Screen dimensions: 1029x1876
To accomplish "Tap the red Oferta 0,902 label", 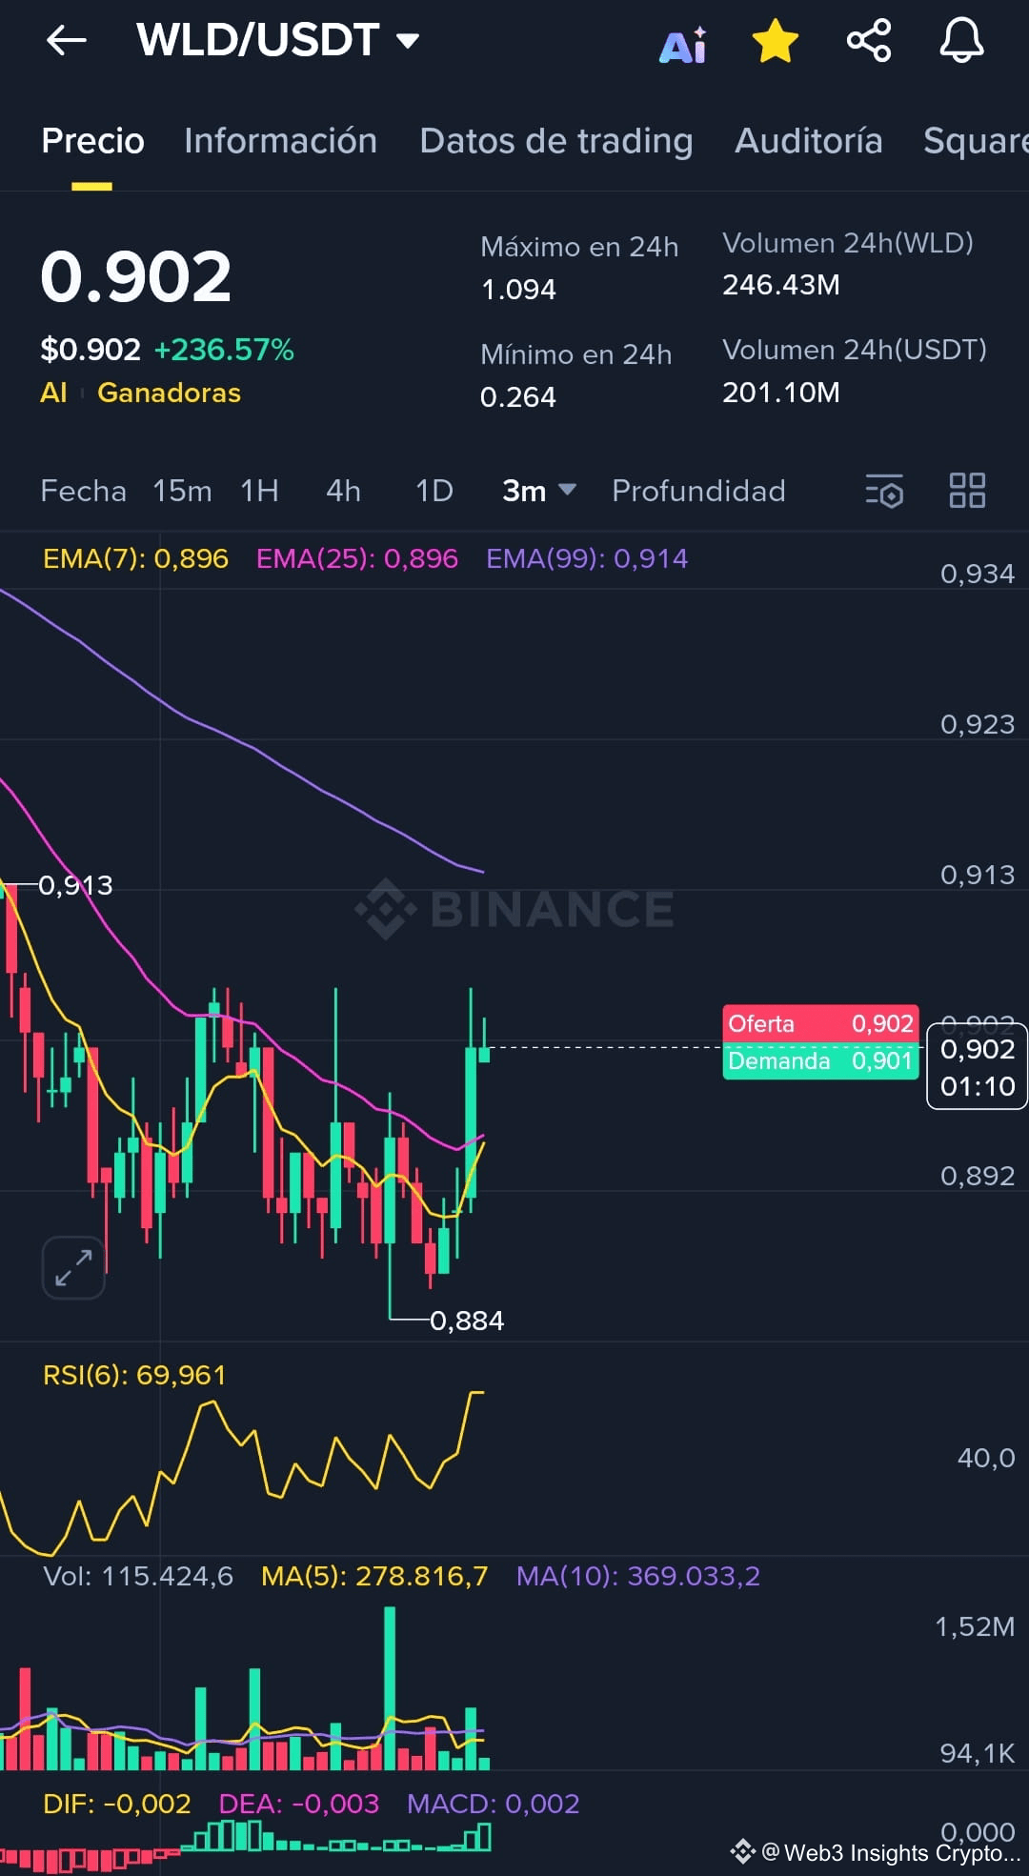I will click(821, 1024).
